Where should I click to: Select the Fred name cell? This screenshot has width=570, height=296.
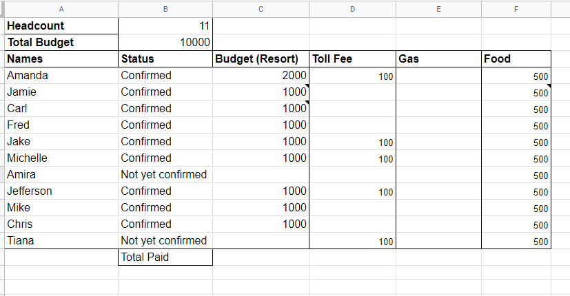61,125
